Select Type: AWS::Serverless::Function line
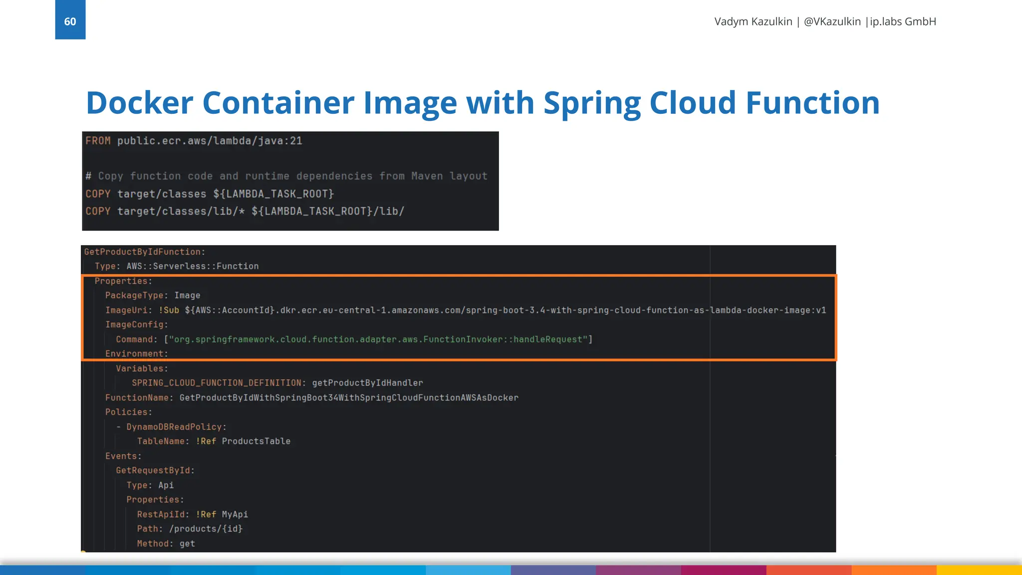1022x575 pixels. point(176,266)
